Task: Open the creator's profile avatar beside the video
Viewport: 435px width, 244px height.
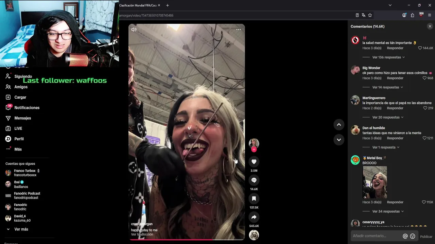Action: (x=254, y=143)
